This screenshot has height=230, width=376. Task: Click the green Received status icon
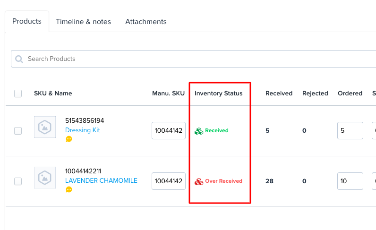[199, 131]
